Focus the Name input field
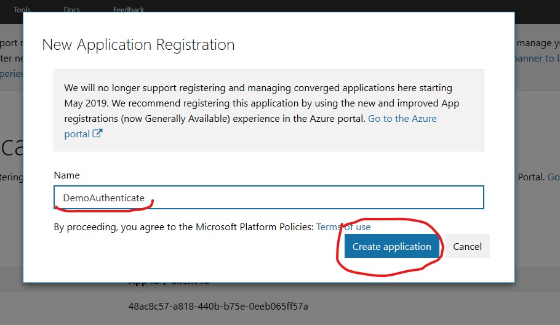Image resolution: width=560 pixels, height=325 pixels. click(x=269, y=197)
